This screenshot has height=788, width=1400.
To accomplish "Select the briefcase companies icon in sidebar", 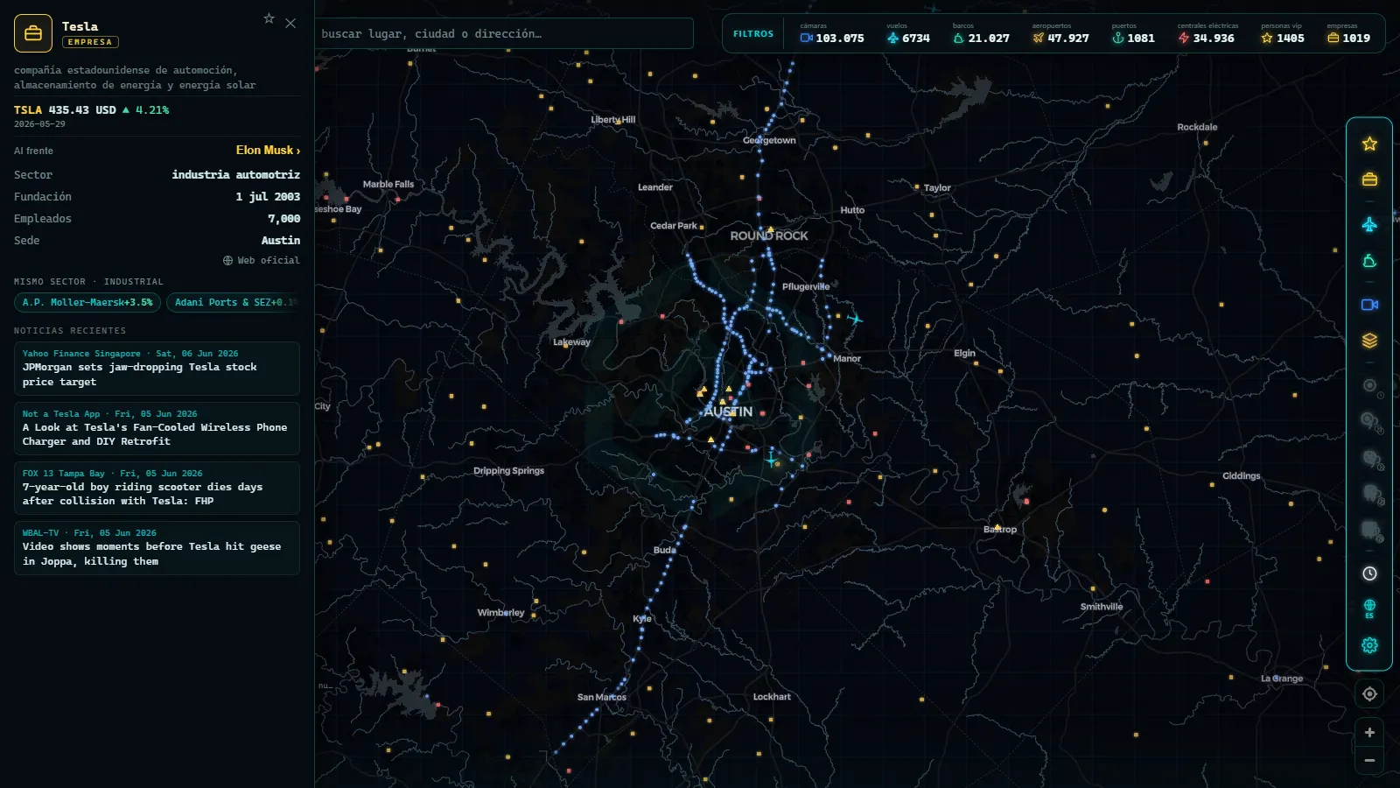I will pos(1369,179).
